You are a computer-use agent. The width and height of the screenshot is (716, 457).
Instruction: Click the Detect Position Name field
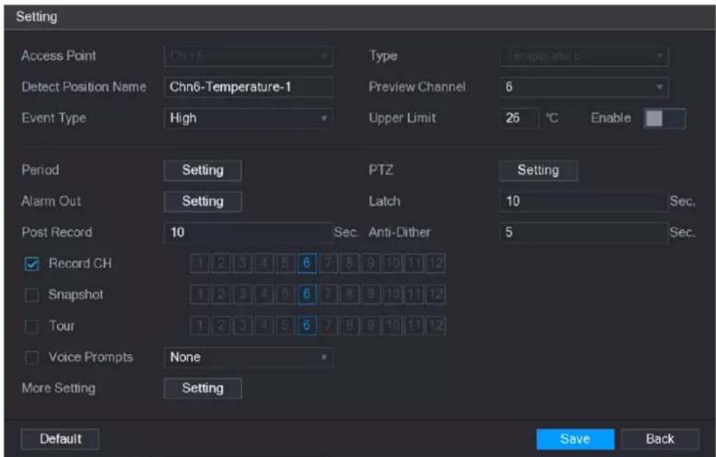(248, 87)
